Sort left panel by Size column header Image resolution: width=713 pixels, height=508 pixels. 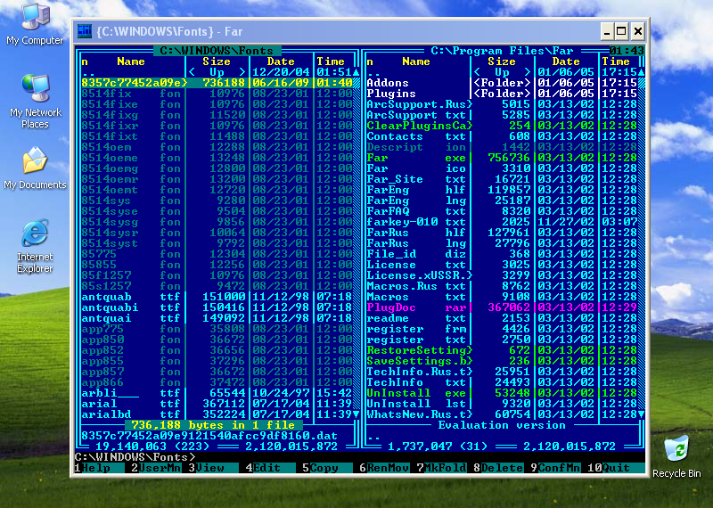217,61
